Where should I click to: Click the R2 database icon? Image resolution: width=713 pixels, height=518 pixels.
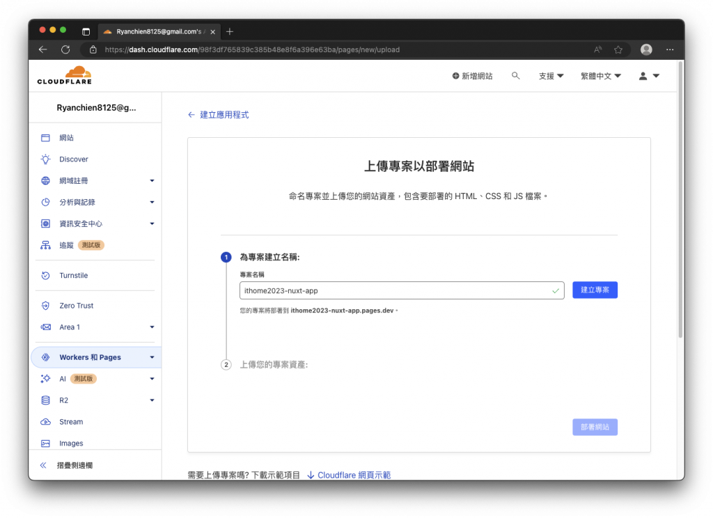[x=45, y=400]
